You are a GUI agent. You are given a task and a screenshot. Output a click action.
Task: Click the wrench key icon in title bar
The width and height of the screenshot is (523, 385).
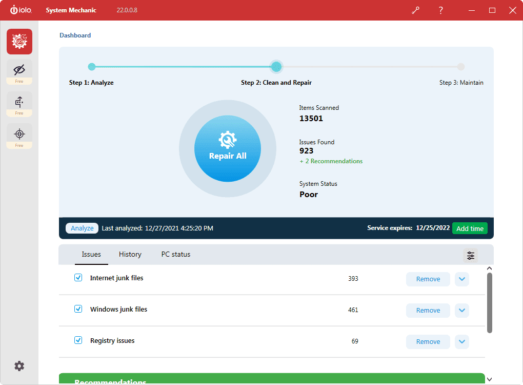[415, 10]
